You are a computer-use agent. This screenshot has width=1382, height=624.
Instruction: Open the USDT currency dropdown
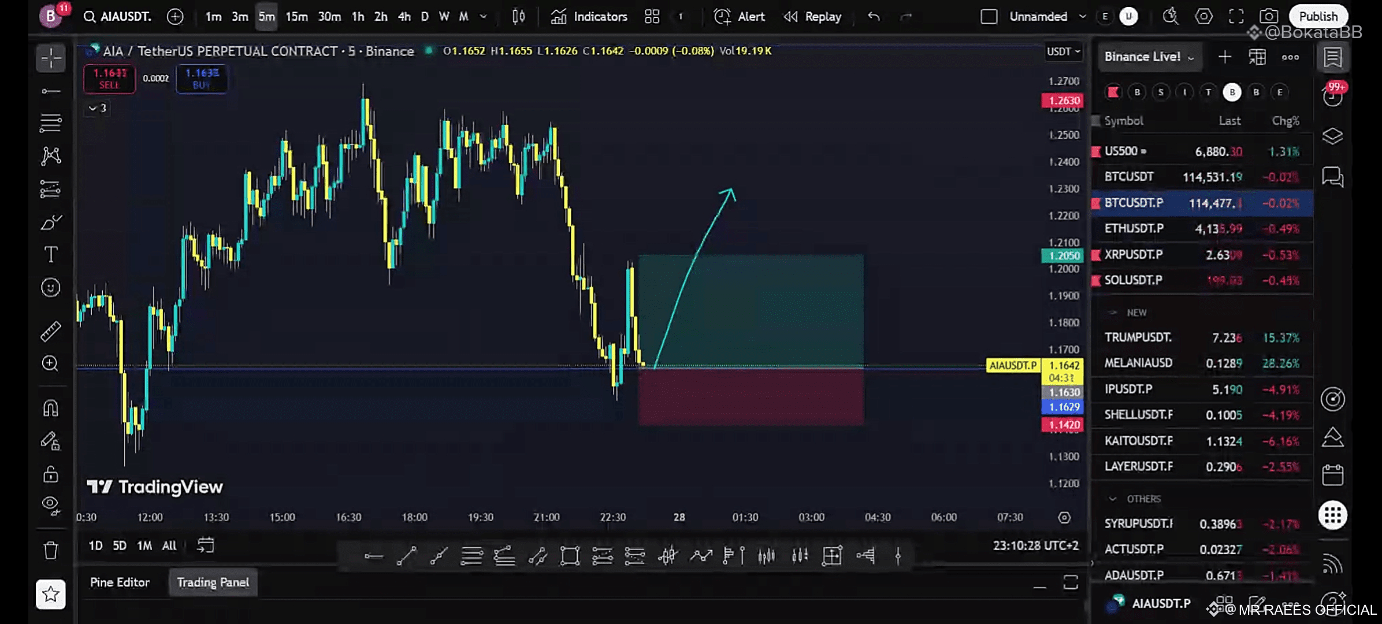click(x=1063, y=51)
